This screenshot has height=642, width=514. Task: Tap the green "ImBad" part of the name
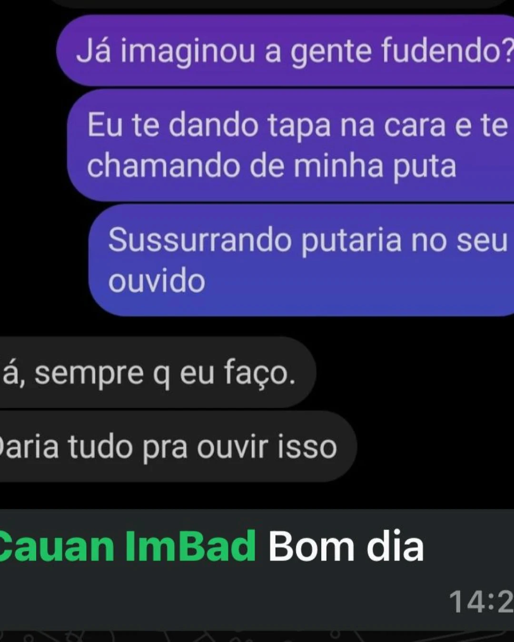190,546
